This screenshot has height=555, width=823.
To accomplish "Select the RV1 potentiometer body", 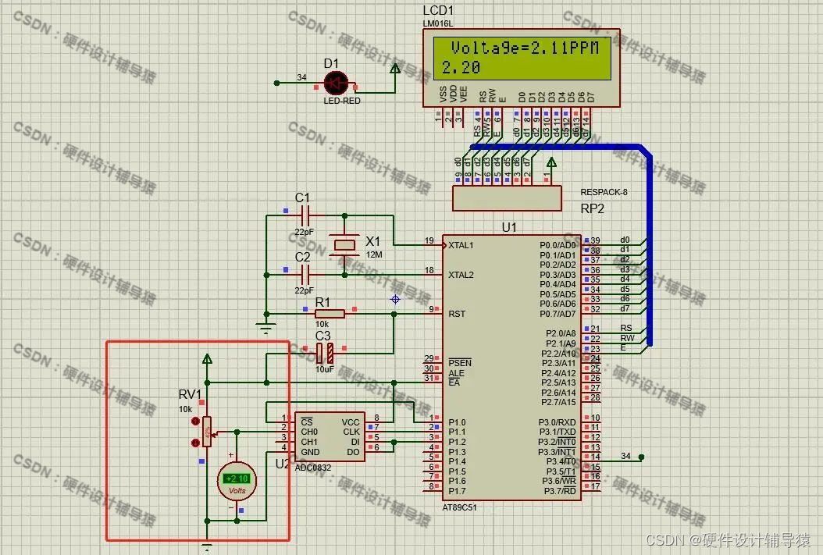I will pyautogui.click(x=207, y=432).
